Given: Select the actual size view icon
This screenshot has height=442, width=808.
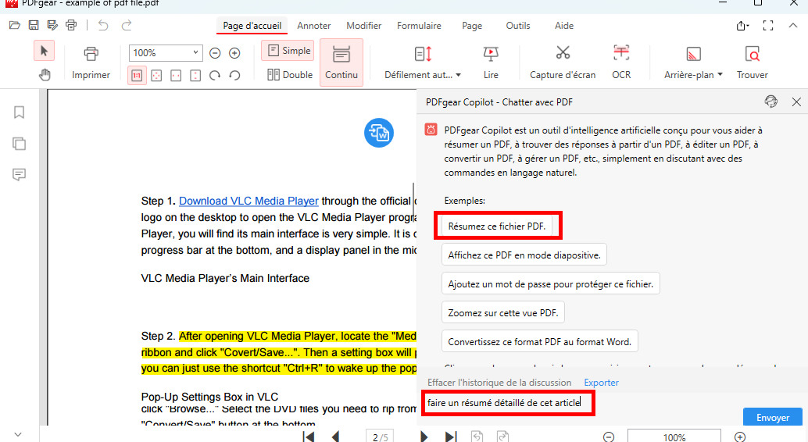Looking at the screenshot, I should 137,75.
